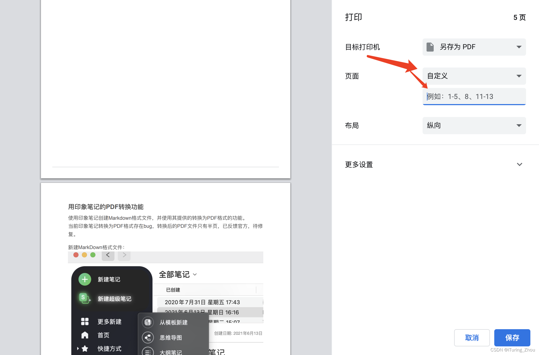Click the Mind Map icon
Screen dimensions: 539x355
tap(148, 338)
